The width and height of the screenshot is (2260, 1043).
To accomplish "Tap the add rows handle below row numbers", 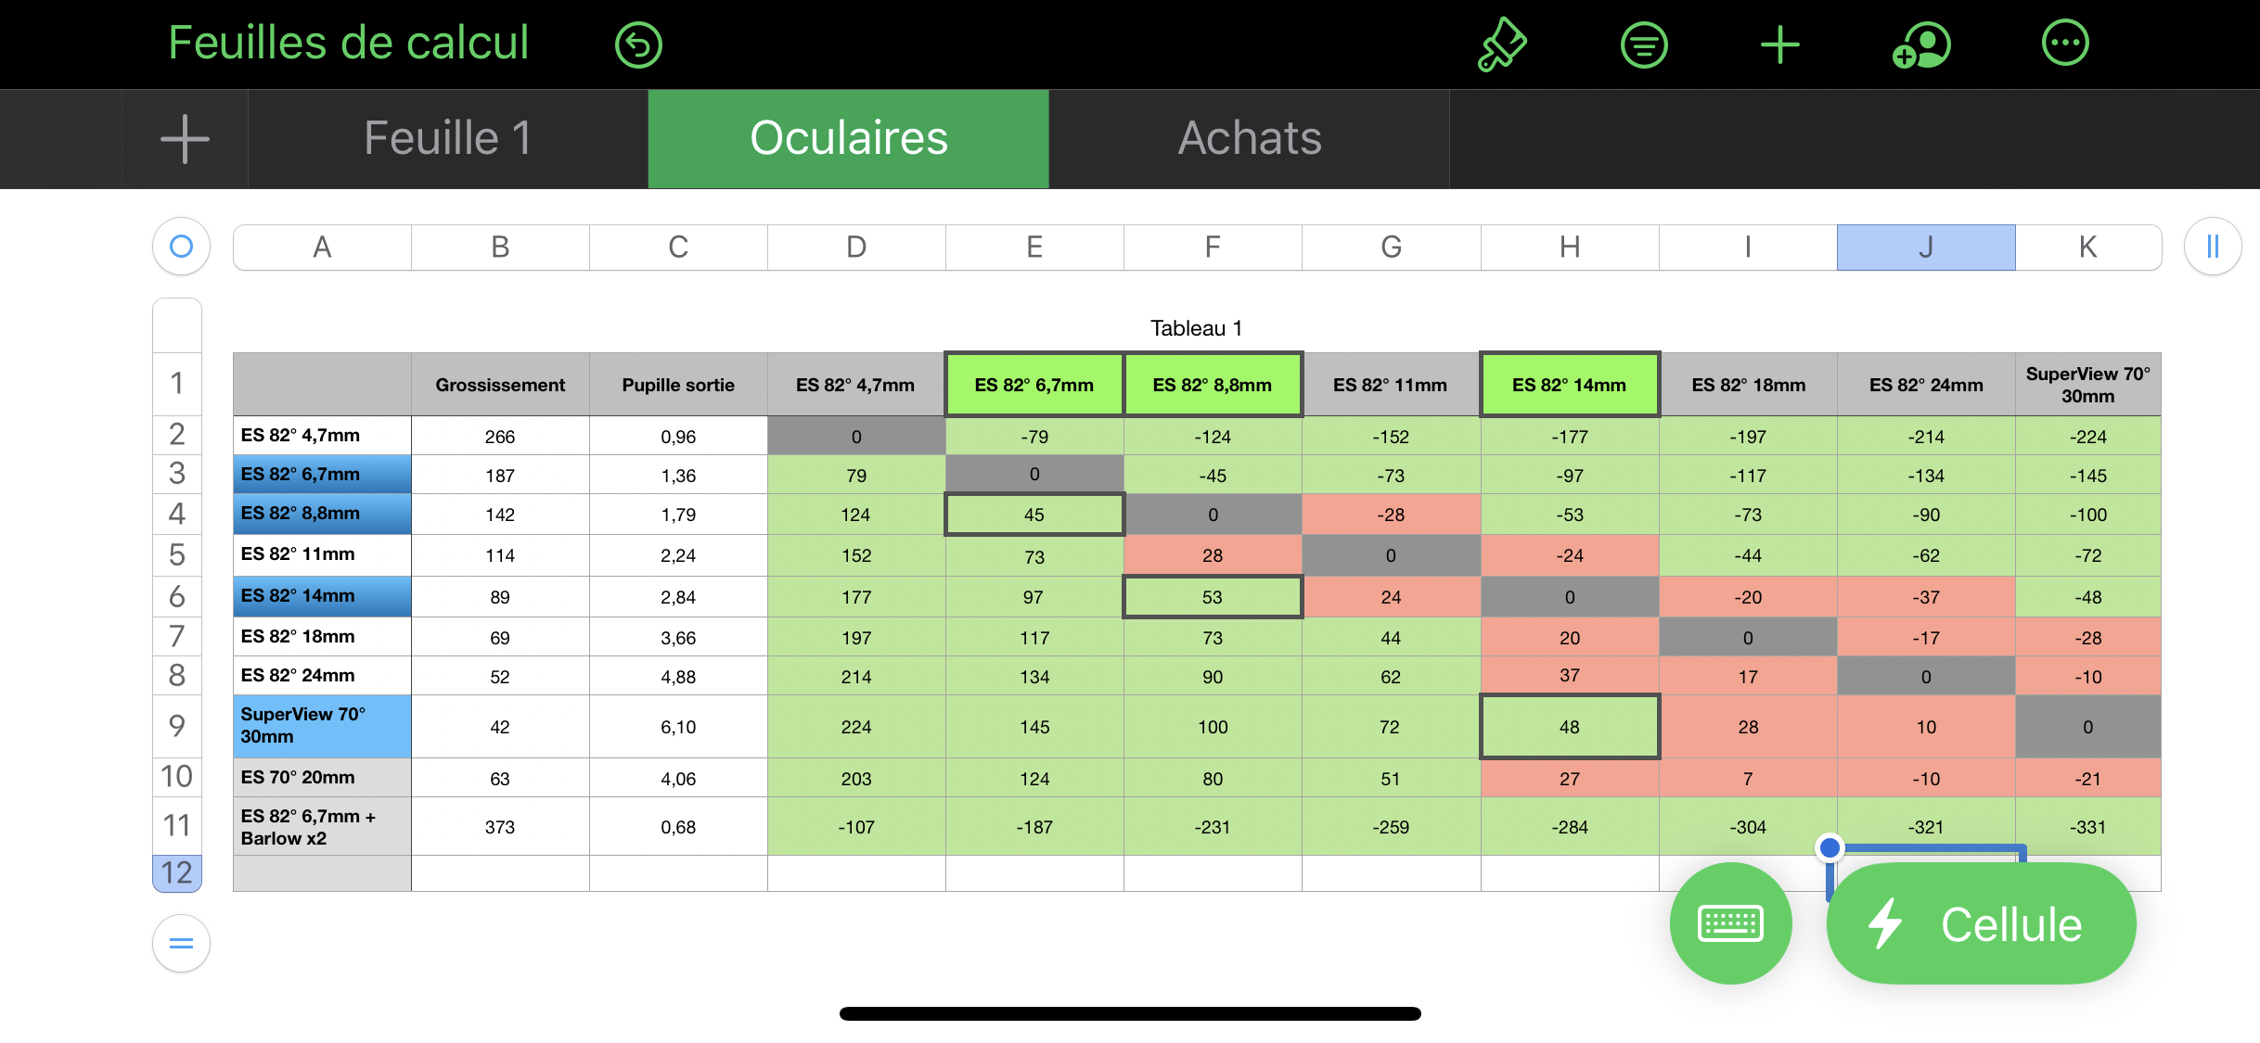I will click(x=181, y=944).
